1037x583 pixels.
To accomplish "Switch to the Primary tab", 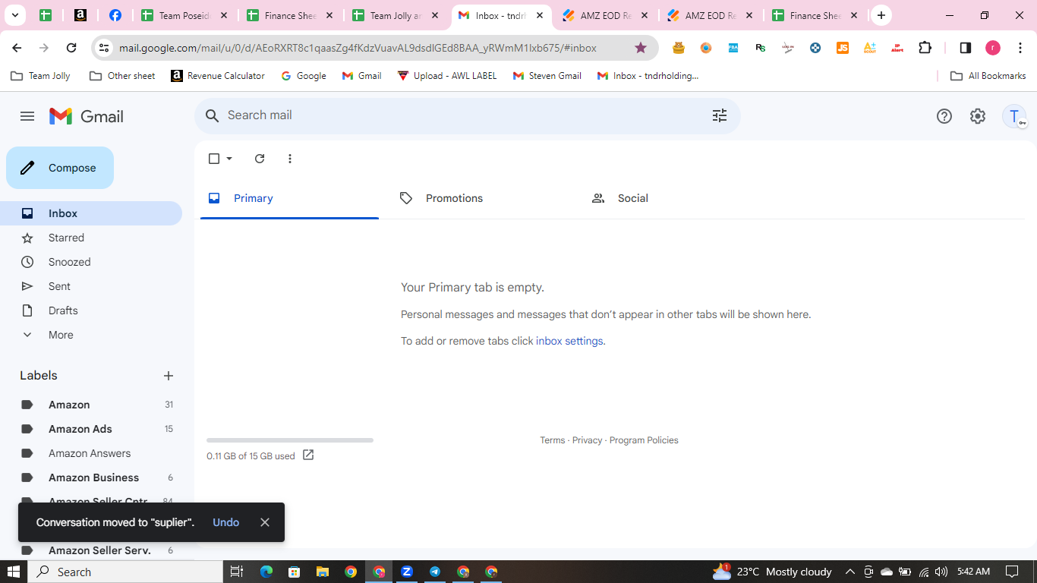I will pos(289,198).
